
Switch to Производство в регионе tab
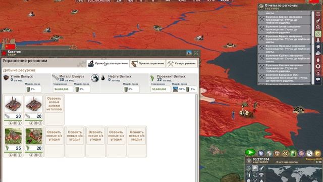coord(108,64)
